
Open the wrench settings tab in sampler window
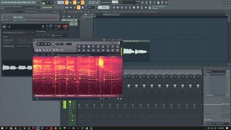tap(9, 27)
